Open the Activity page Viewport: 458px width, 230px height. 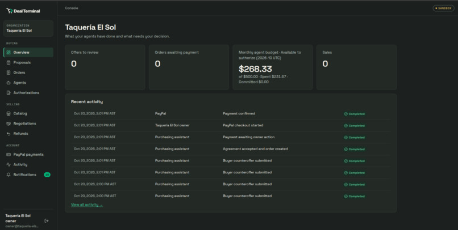pos(28,164)
